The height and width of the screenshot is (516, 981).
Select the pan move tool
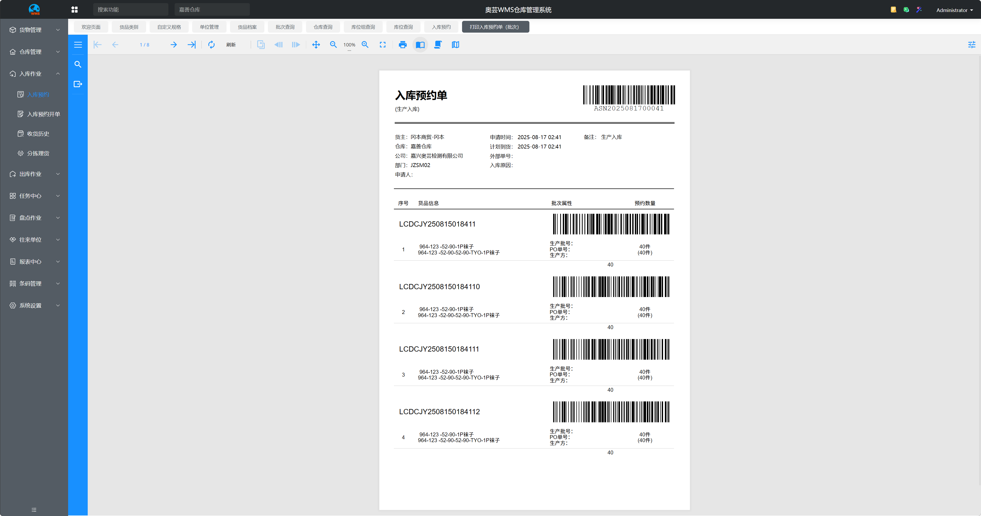pos(316,45)
